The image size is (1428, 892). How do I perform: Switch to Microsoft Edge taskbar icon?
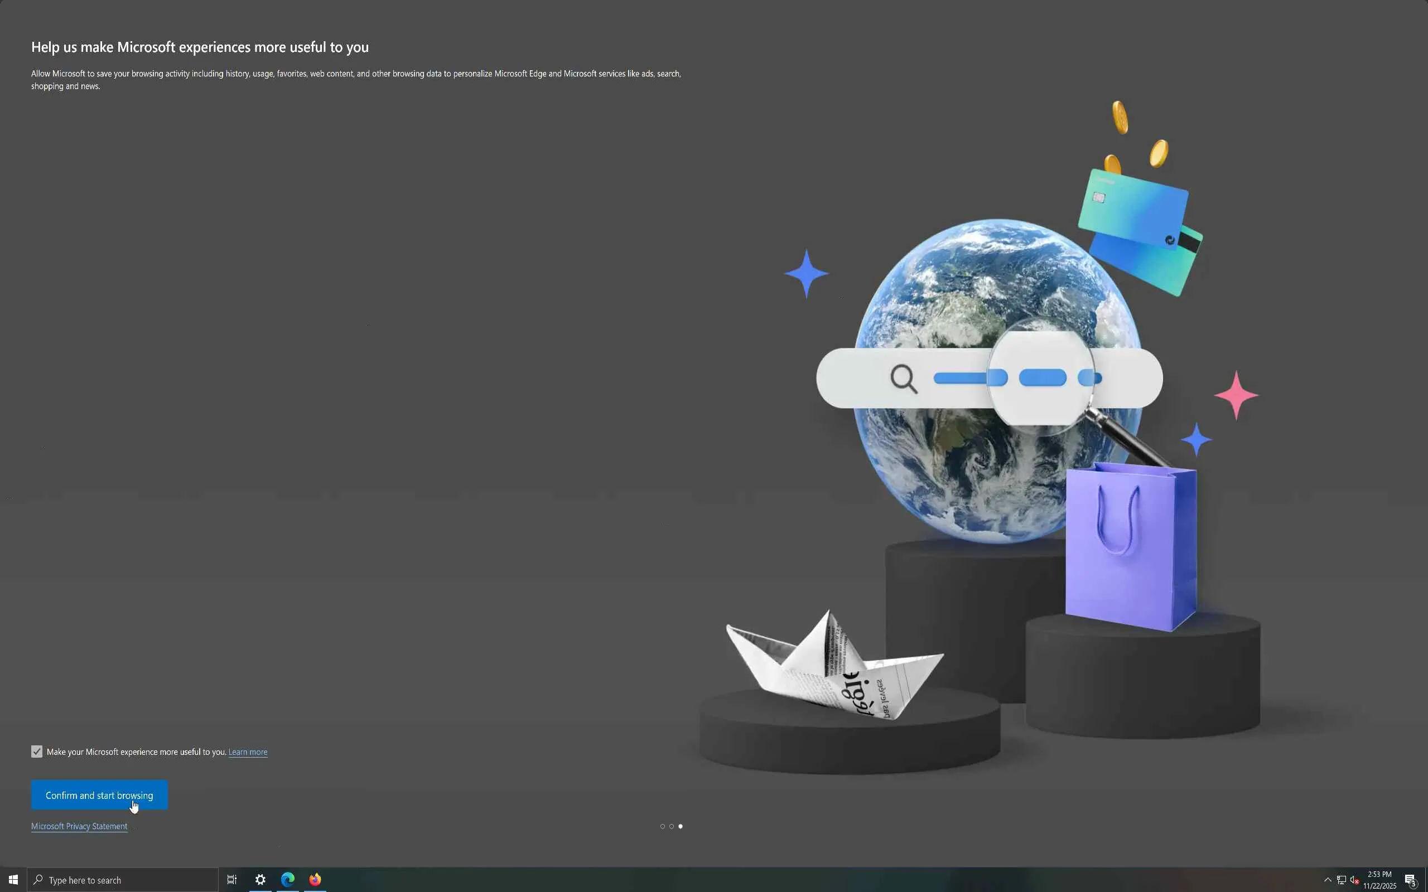coord(288,880)
